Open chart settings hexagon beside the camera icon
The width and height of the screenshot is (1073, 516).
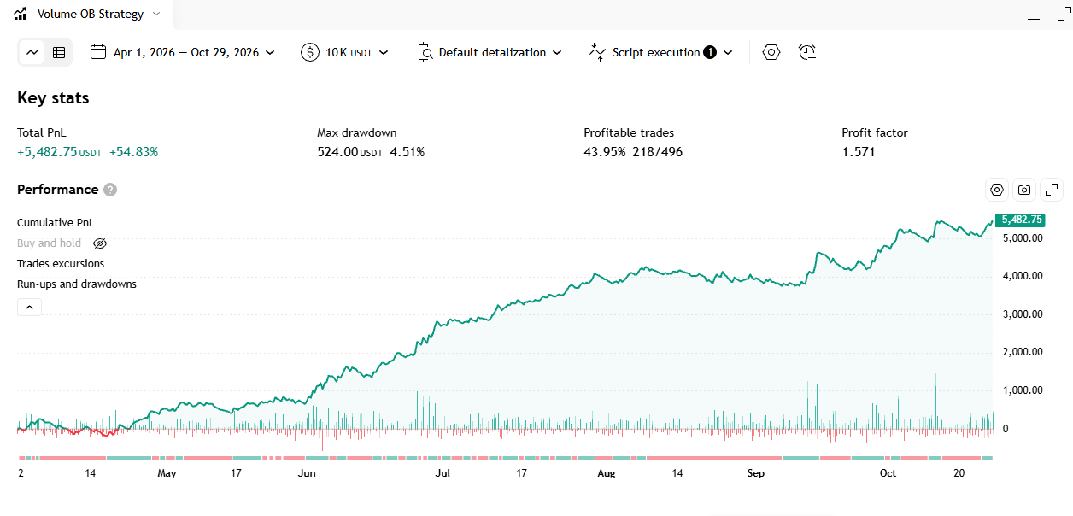pyautogui.click(x=996, y=190)
